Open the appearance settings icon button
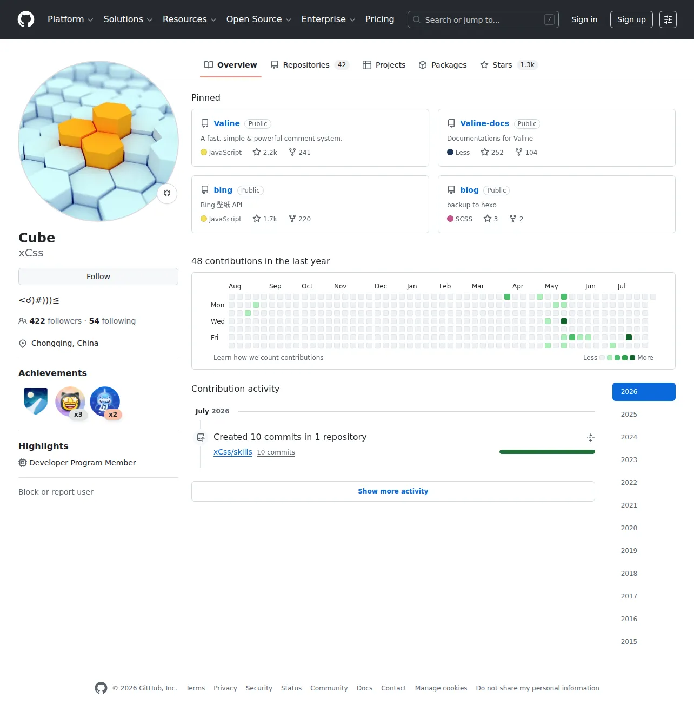 tap(668, 19)
